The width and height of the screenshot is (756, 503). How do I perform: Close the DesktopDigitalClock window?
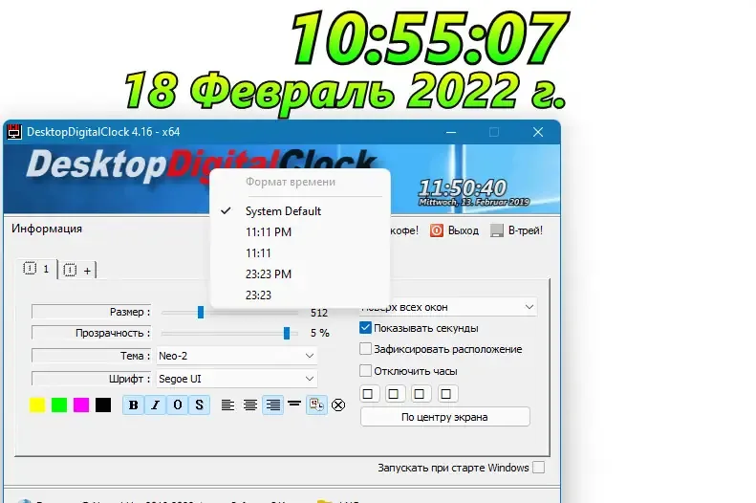(x=538, y=132)
